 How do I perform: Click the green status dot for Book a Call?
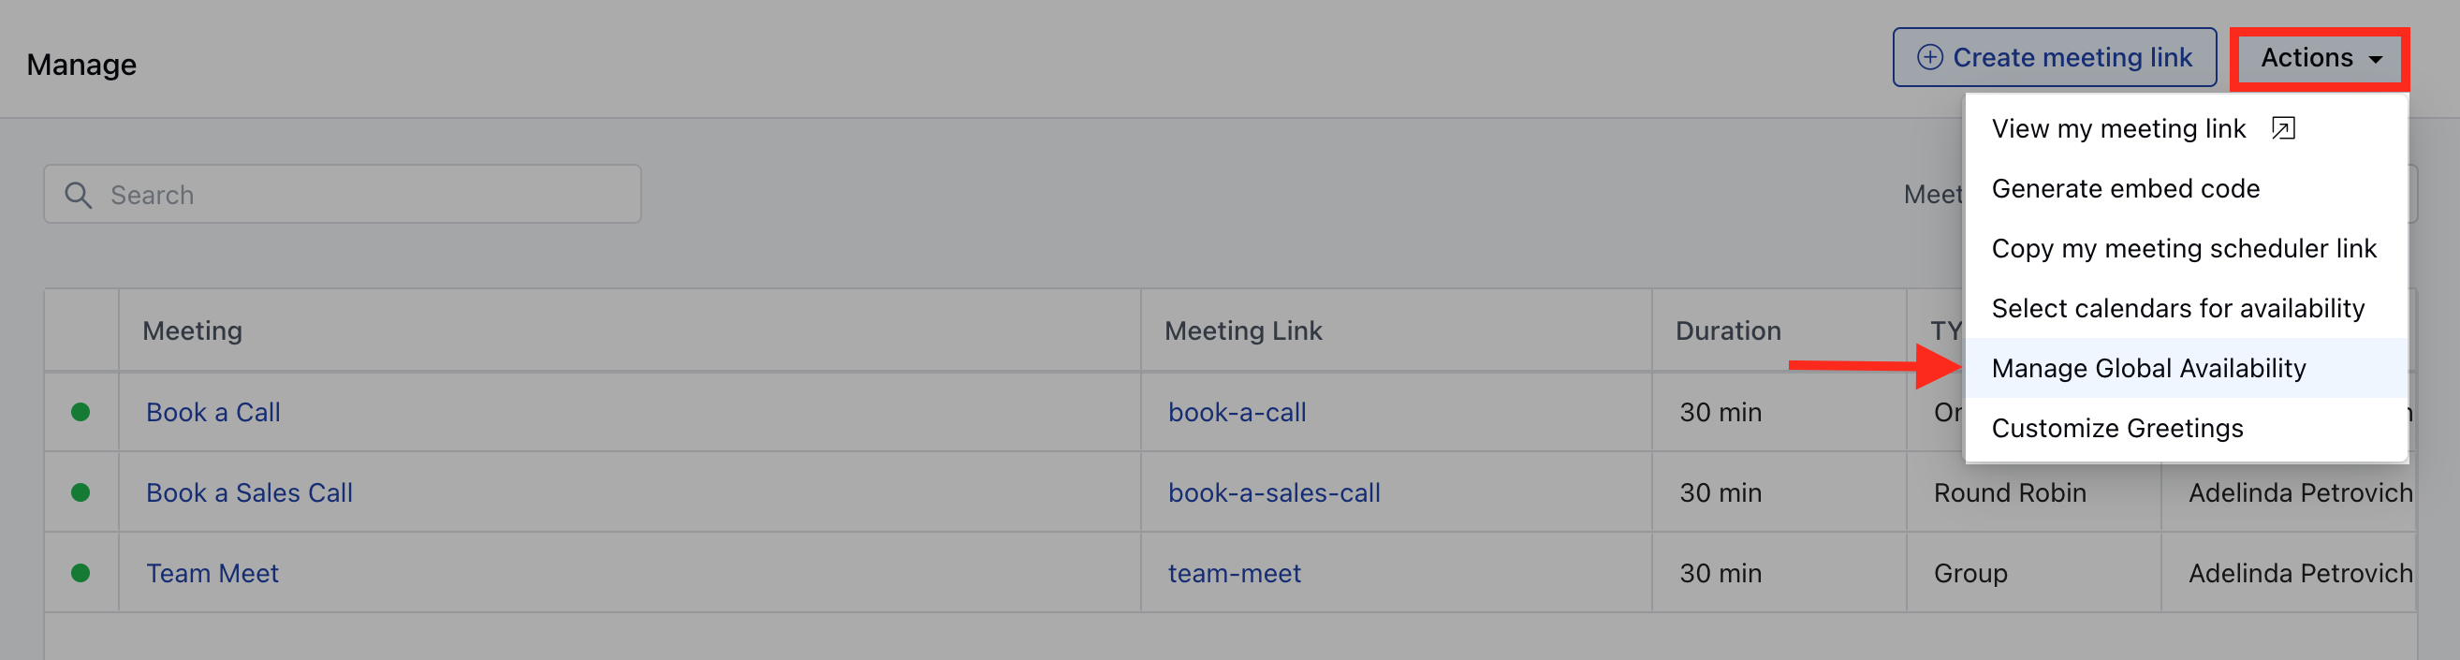(81, 412)
